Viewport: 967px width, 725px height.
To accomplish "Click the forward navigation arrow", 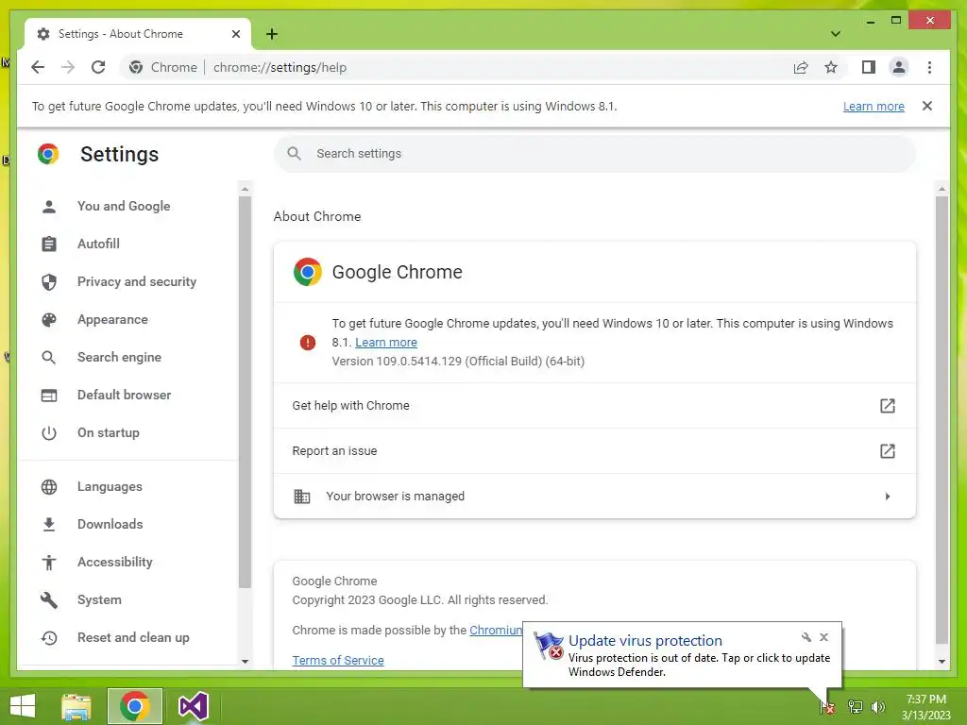I will [x=68, y=67].
